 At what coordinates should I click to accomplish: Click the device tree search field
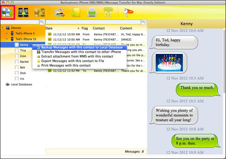(20, 22)
